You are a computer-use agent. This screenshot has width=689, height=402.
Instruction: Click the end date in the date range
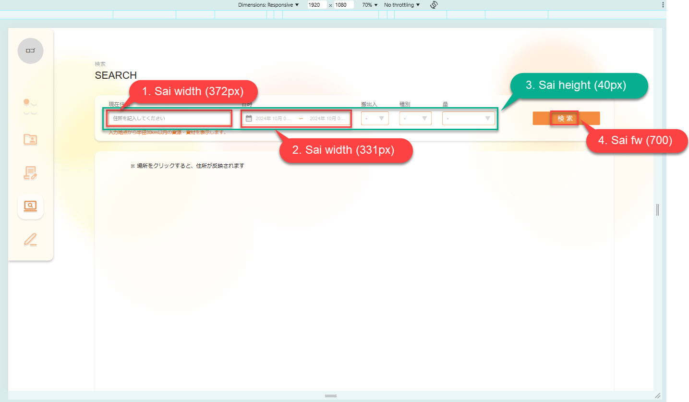coord(326,119)
